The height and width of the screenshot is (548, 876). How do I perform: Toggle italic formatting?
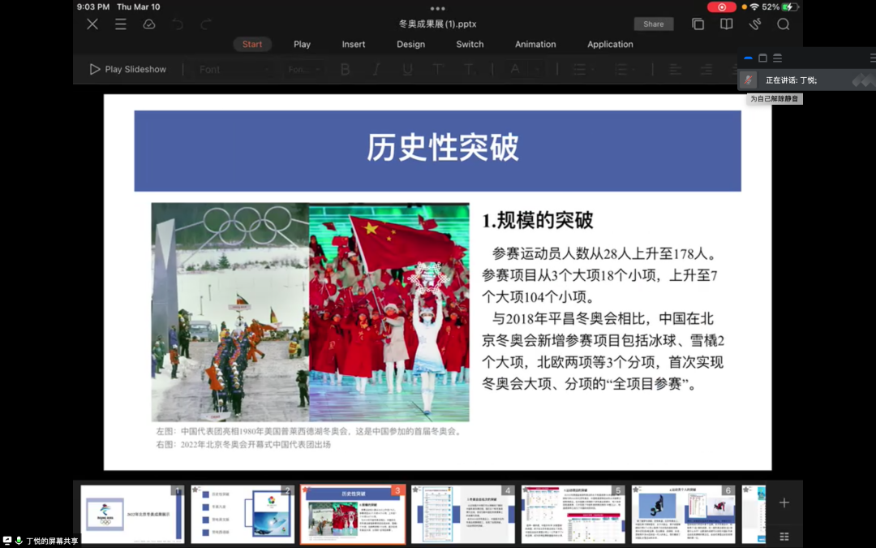(x=376, y=70)
